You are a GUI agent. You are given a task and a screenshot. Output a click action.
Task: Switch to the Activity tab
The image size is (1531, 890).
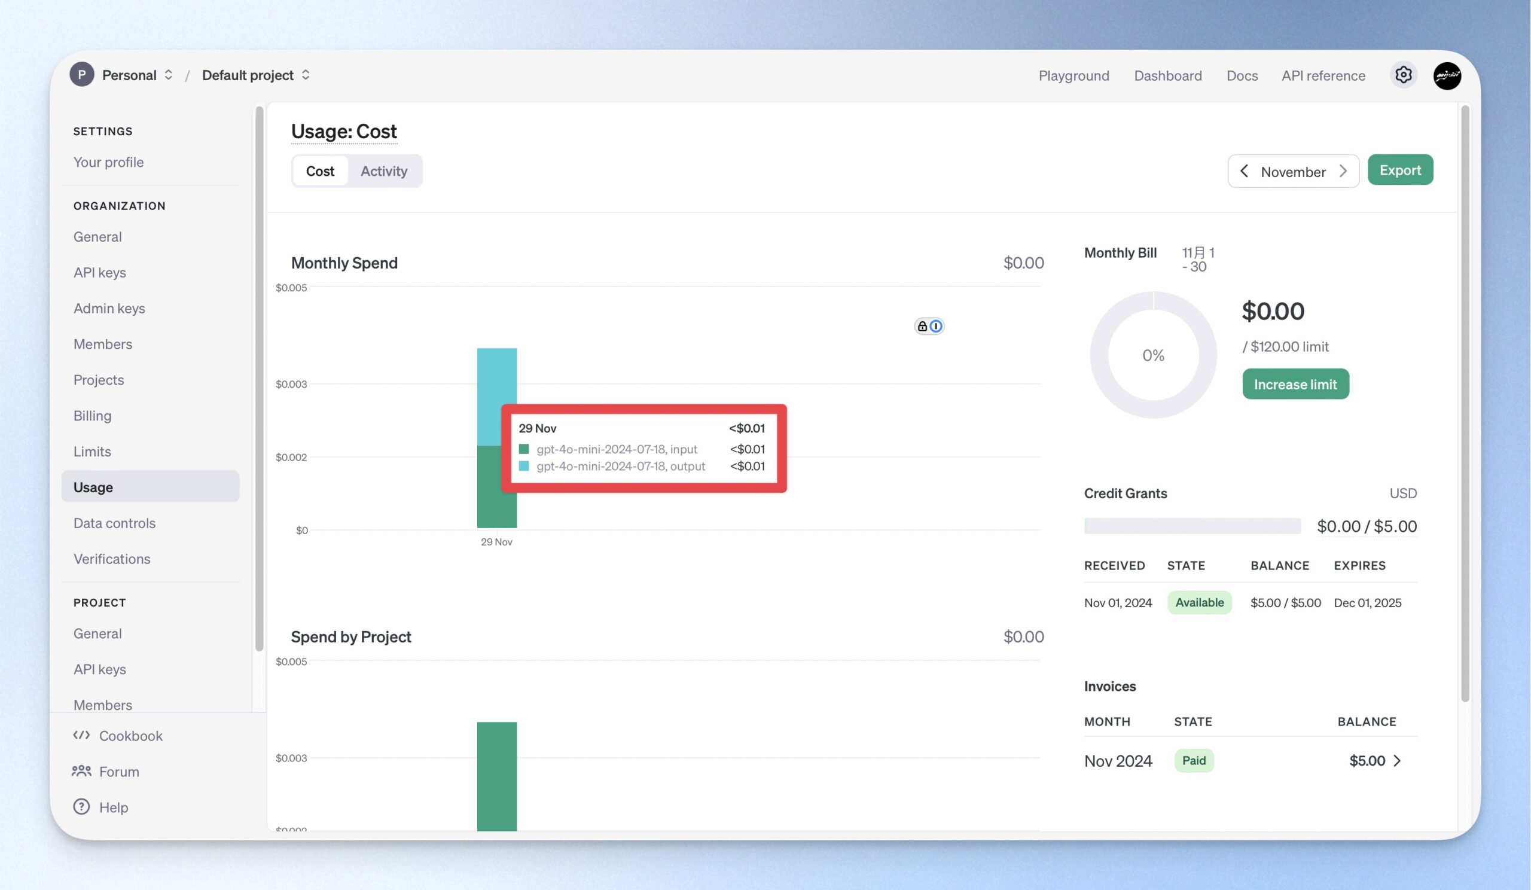click(384, 171)
